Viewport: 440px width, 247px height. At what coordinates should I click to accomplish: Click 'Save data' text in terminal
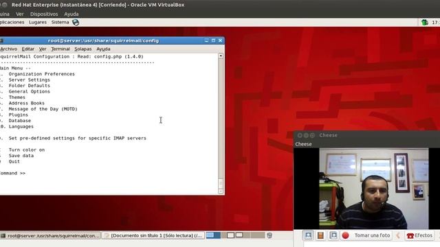pyautogui.click(x=21, y=156)
